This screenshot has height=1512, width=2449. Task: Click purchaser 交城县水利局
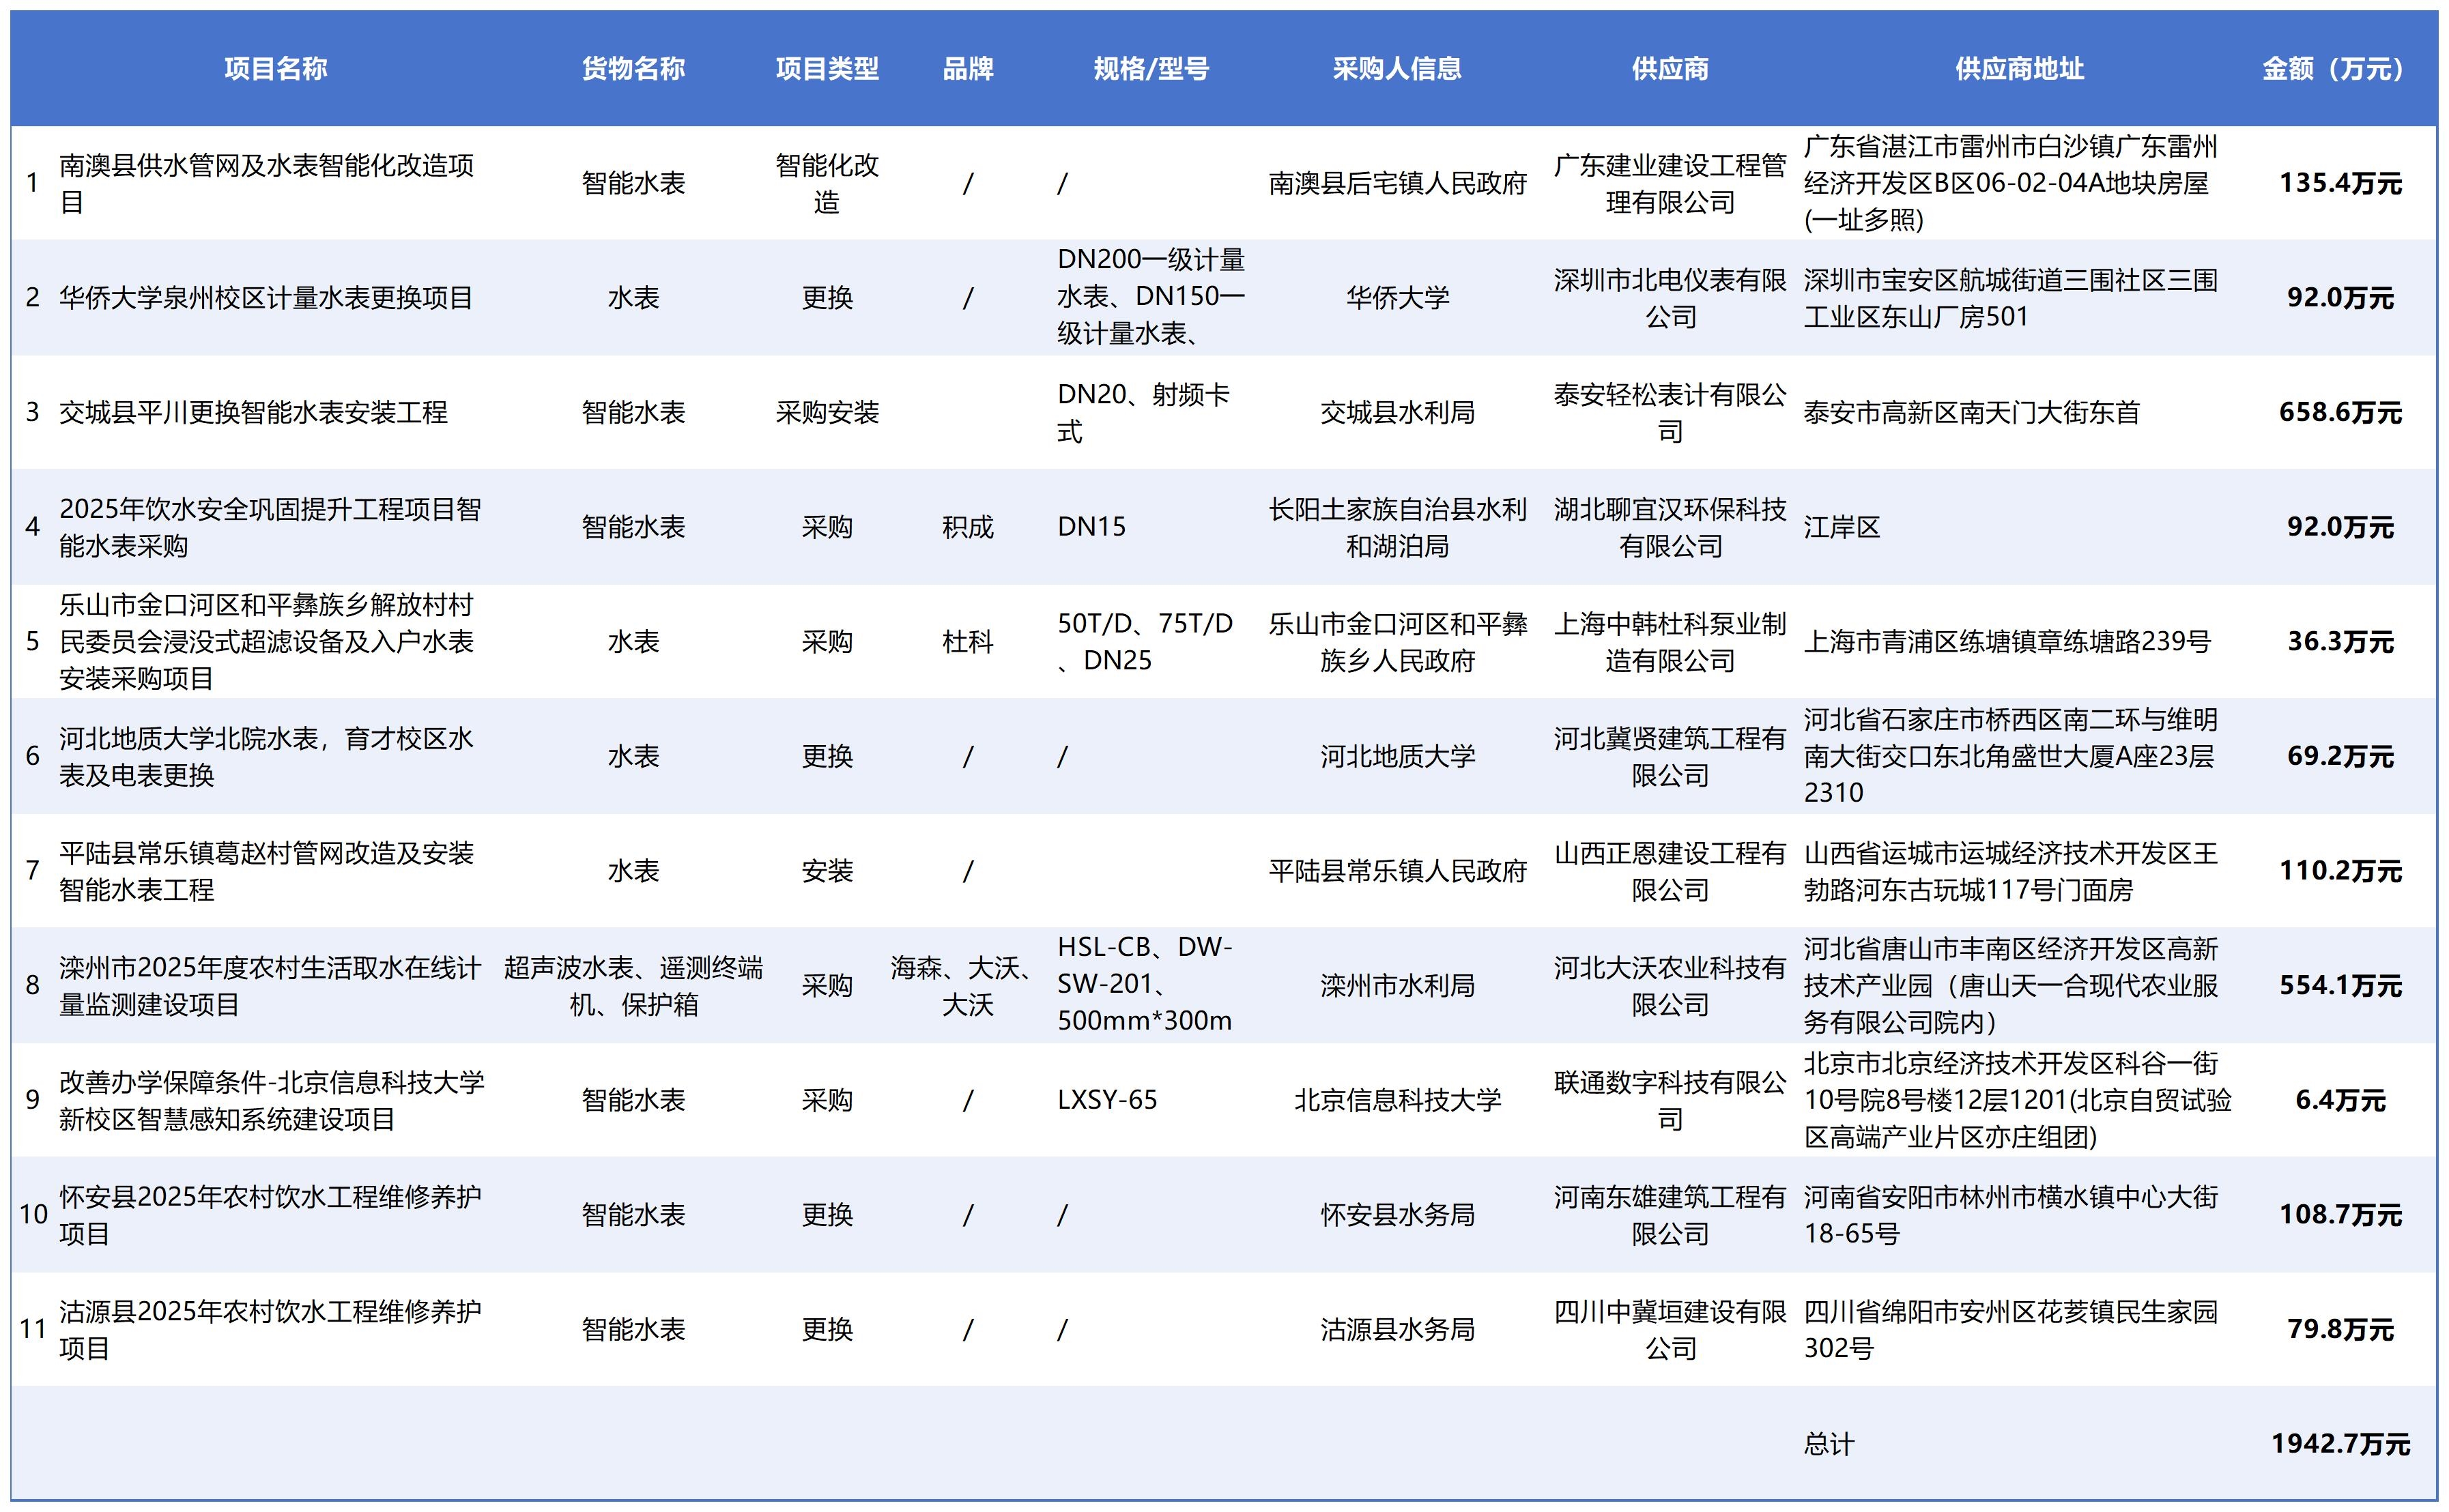(1398, 412)
